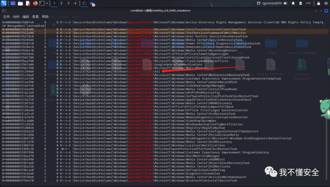The height and width of the screenshot is (187, 330).
Task: Click address 0x000000003ffde470
Action: click(18, 181)
